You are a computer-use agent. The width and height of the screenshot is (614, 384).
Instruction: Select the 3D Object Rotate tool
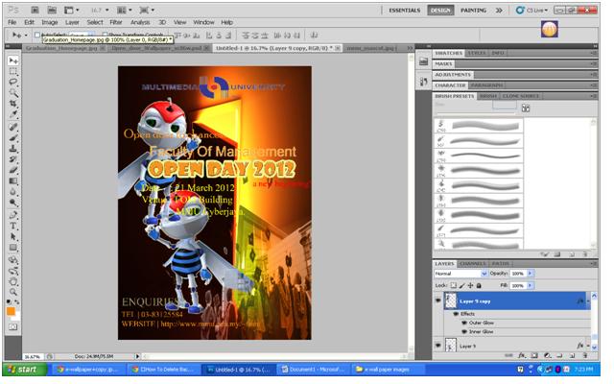click(x=13, y=260)
